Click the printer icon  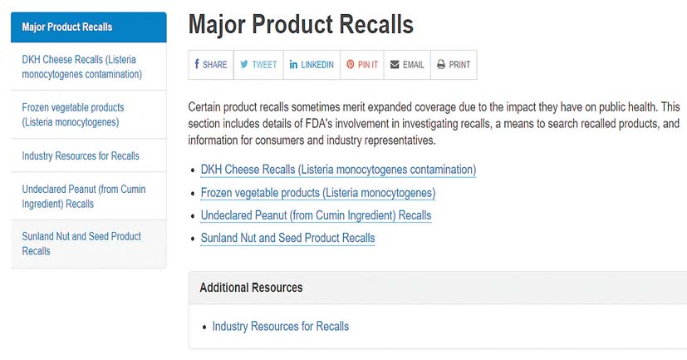[x=441, y=65]
